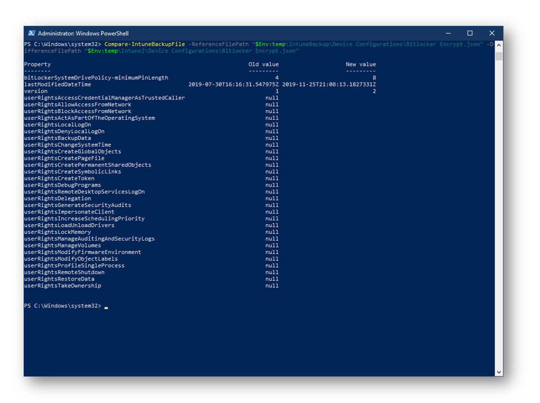Maximize the PowerShell window
540x403 pixels.
click(x=470, y=33)
